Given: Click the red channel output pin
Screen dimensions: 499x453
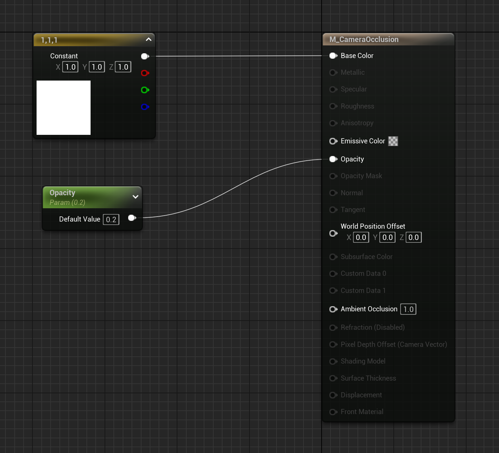Looking at the screenshot, I should click(x=145, y=73).
